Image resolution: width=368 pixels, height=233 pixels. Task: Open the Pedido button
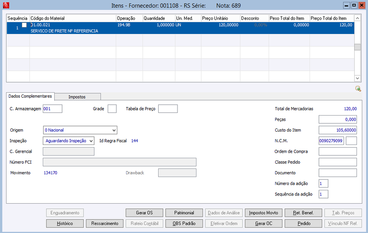(303, 223)
